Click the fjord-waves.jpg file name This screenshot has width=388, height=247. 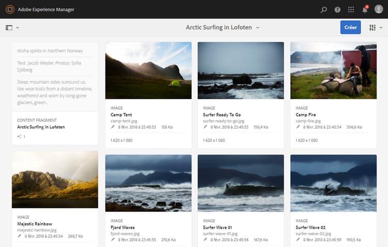[125, 234]
